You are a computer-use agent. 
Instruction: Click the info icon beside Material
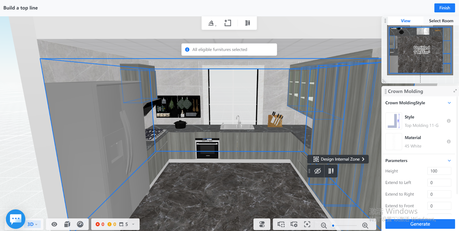pyautogui.click(x=449, y=141)
